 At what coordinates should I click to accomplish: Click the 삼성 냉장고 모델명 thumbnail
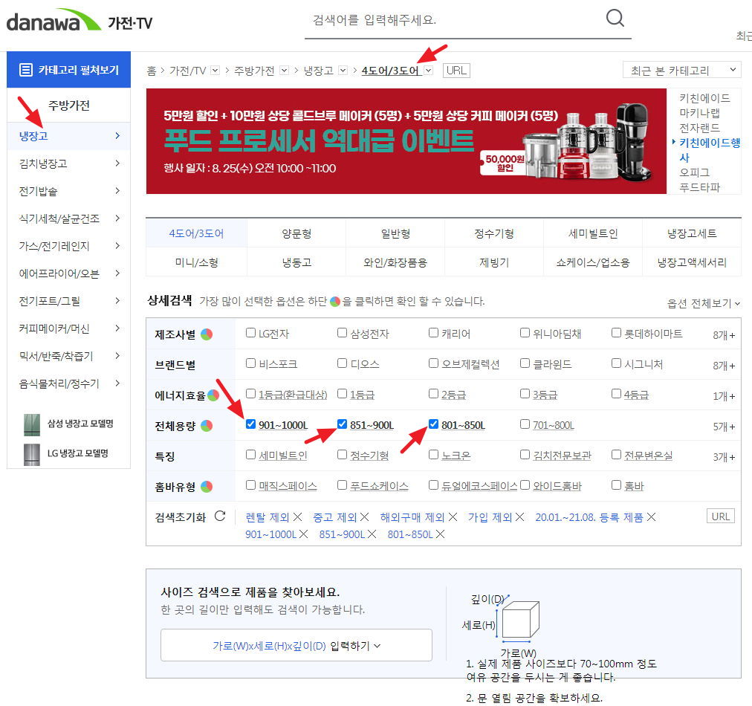32,425
